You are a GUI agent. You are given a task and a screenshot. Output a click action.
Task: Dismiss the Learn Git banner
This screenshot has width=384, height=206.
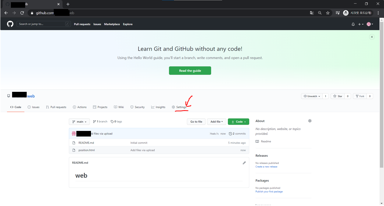click(372, 37)
